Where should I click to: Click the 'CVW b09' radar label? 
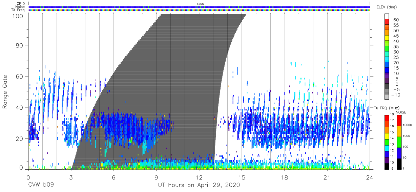click(41, 185)
